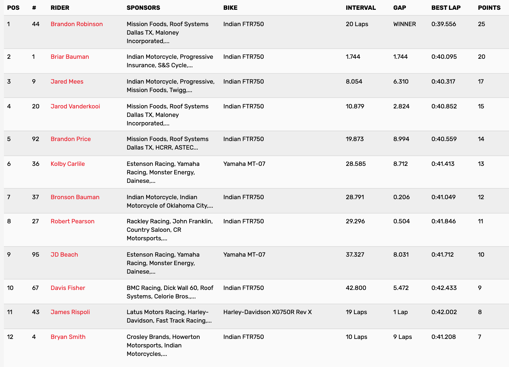509x367 pixels.
Task: Click the POINTS column header
Action: click(489, 8)
